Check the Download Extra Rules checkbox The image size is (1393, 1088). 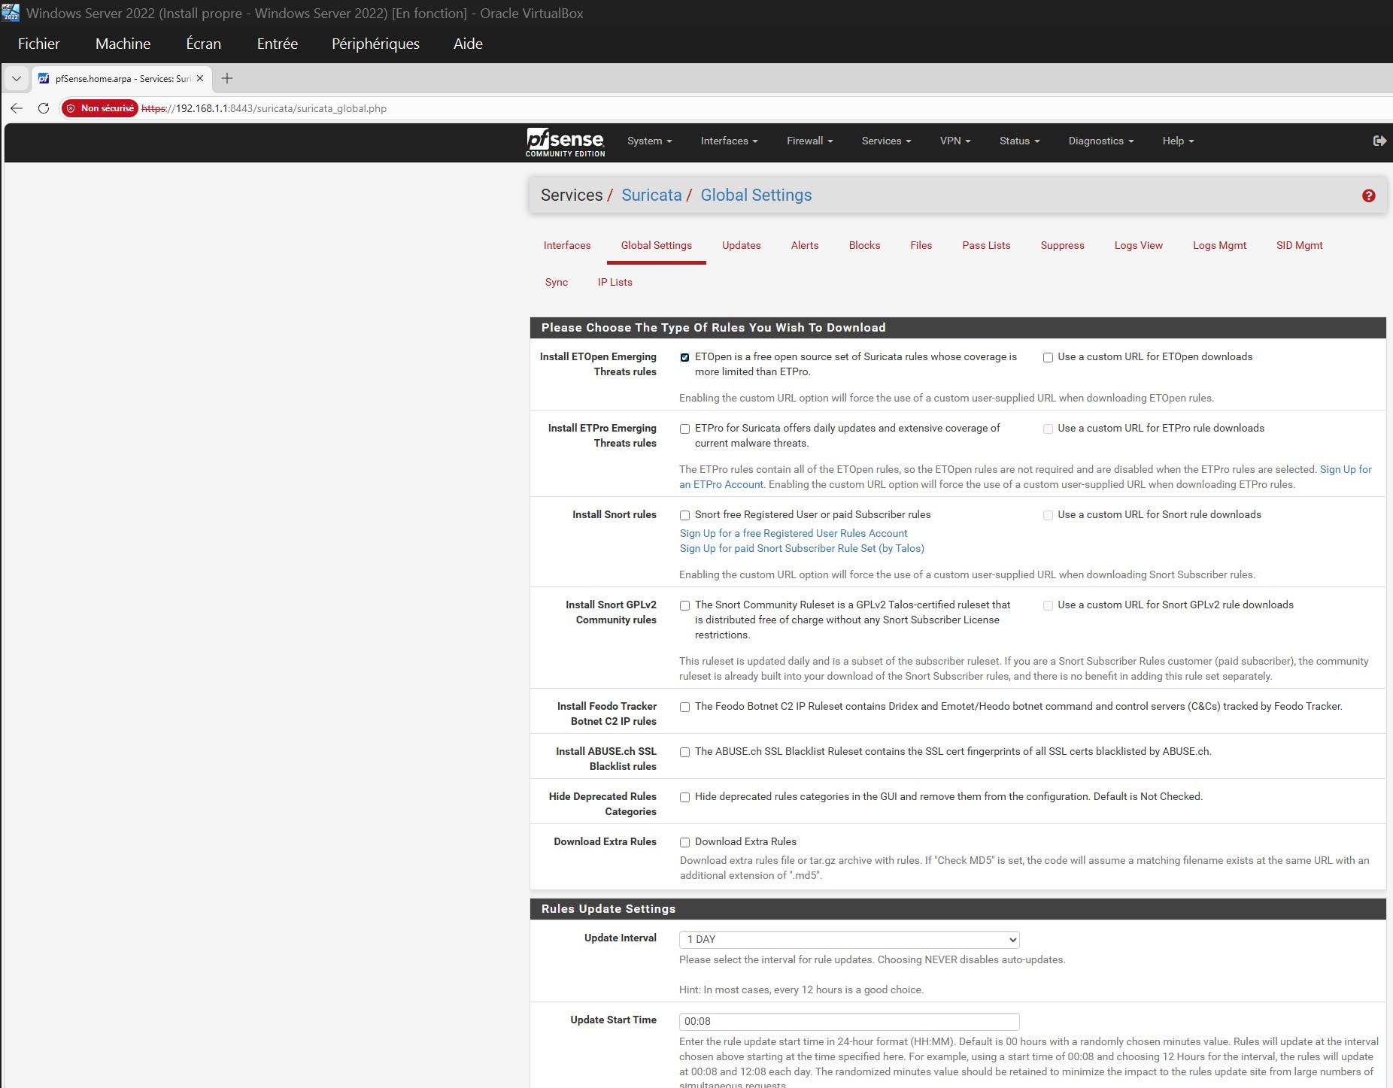pyautogui.click(x=684, y=842)
